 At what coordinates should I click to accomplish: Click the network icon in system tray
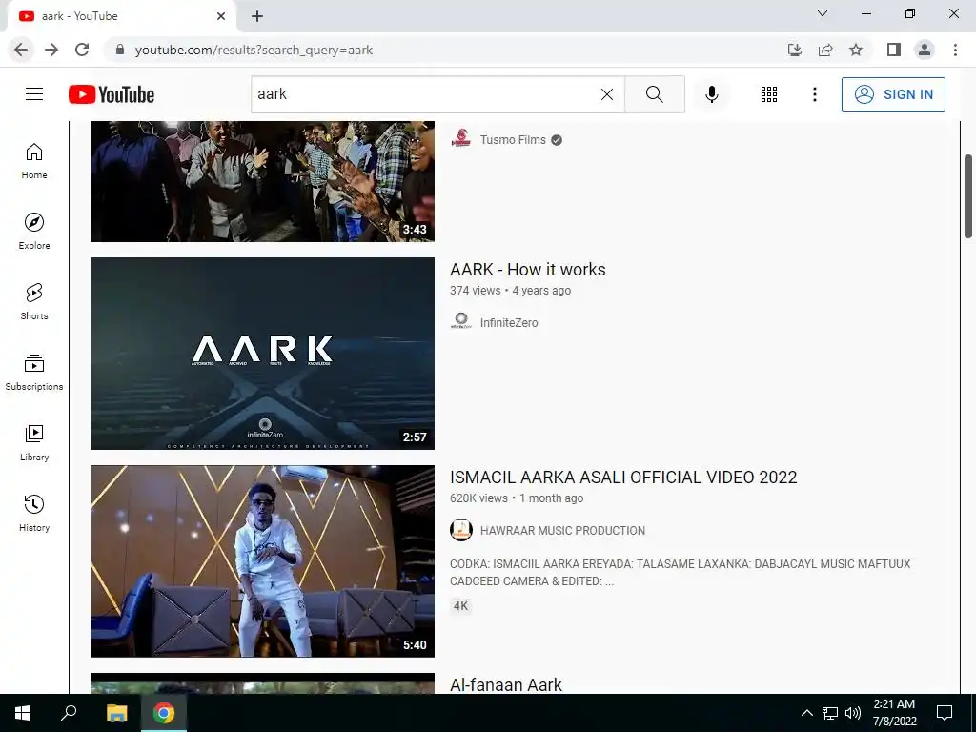coord(830,713)
